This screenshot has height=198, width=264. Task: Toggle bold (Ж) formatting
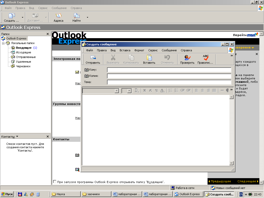point(145,90)
